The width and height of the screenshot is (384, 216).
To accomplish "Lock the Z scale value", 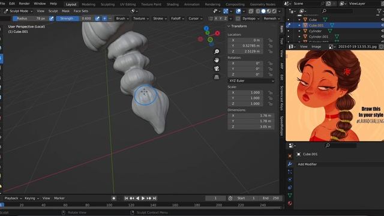I will 270,104.
